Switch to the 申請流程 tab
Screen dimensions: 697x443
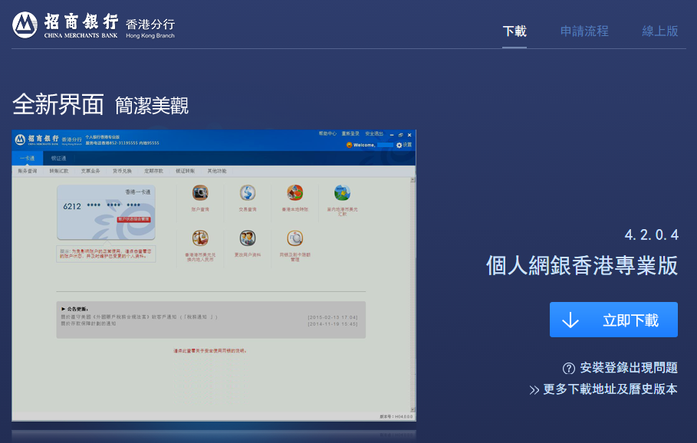[584, 31]
